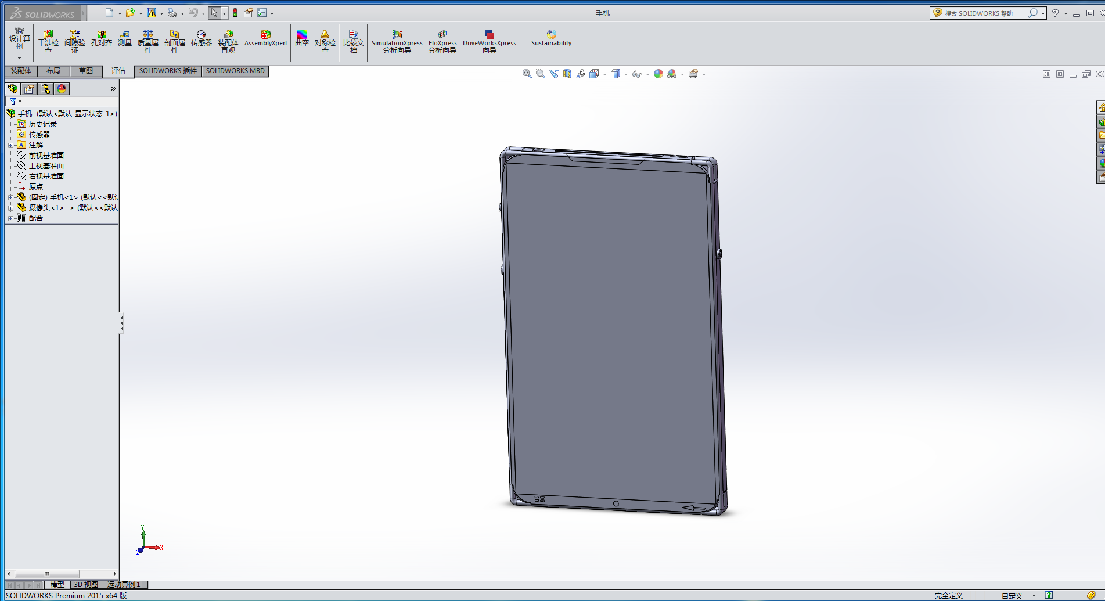Switch to the 装配体 ribbon tab
Image resolution: width=1105 pixels, height=601 pixels.
[x=21, y=71]
